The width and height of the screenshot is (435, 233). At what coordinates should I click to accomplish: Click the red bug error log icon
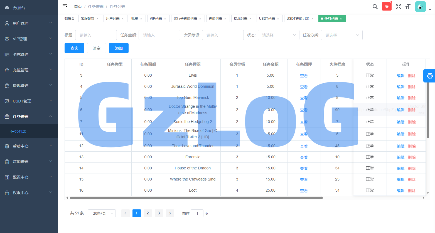click(387, 6)
